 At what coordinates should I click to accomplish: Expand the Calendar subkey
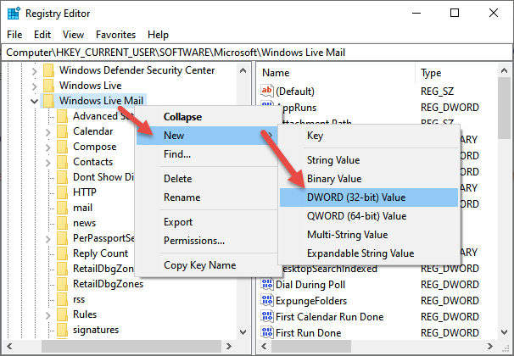pos(48,132)
